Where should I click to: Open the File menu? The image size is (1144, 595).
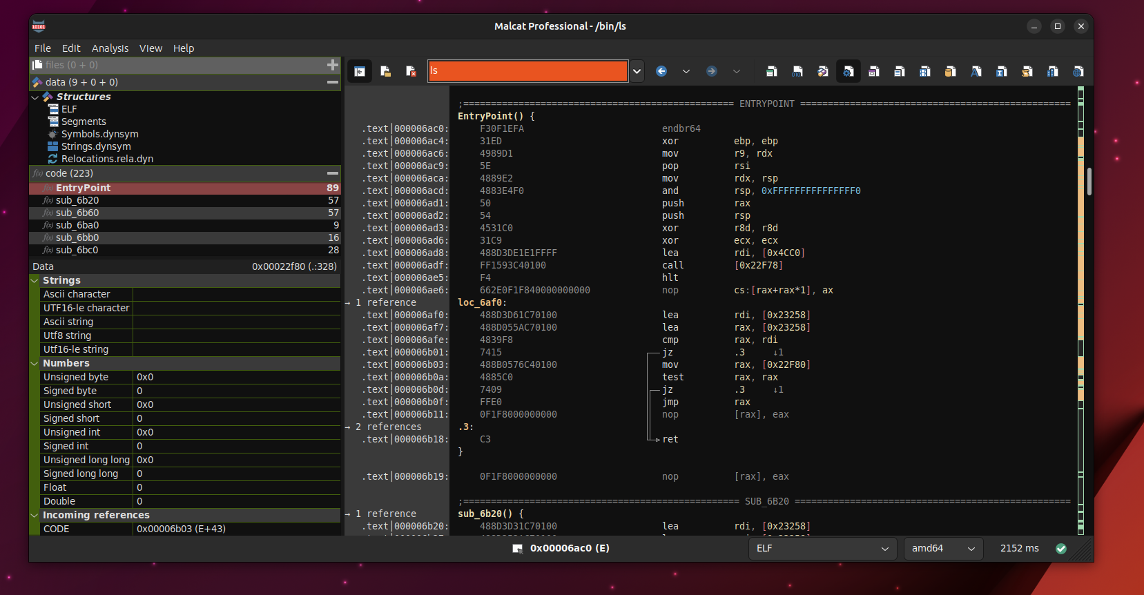point(43,48)
